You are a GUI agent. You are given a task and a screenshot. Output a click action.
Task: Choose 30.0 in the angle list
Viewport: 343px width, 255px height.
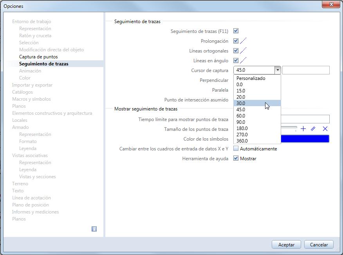257,103
